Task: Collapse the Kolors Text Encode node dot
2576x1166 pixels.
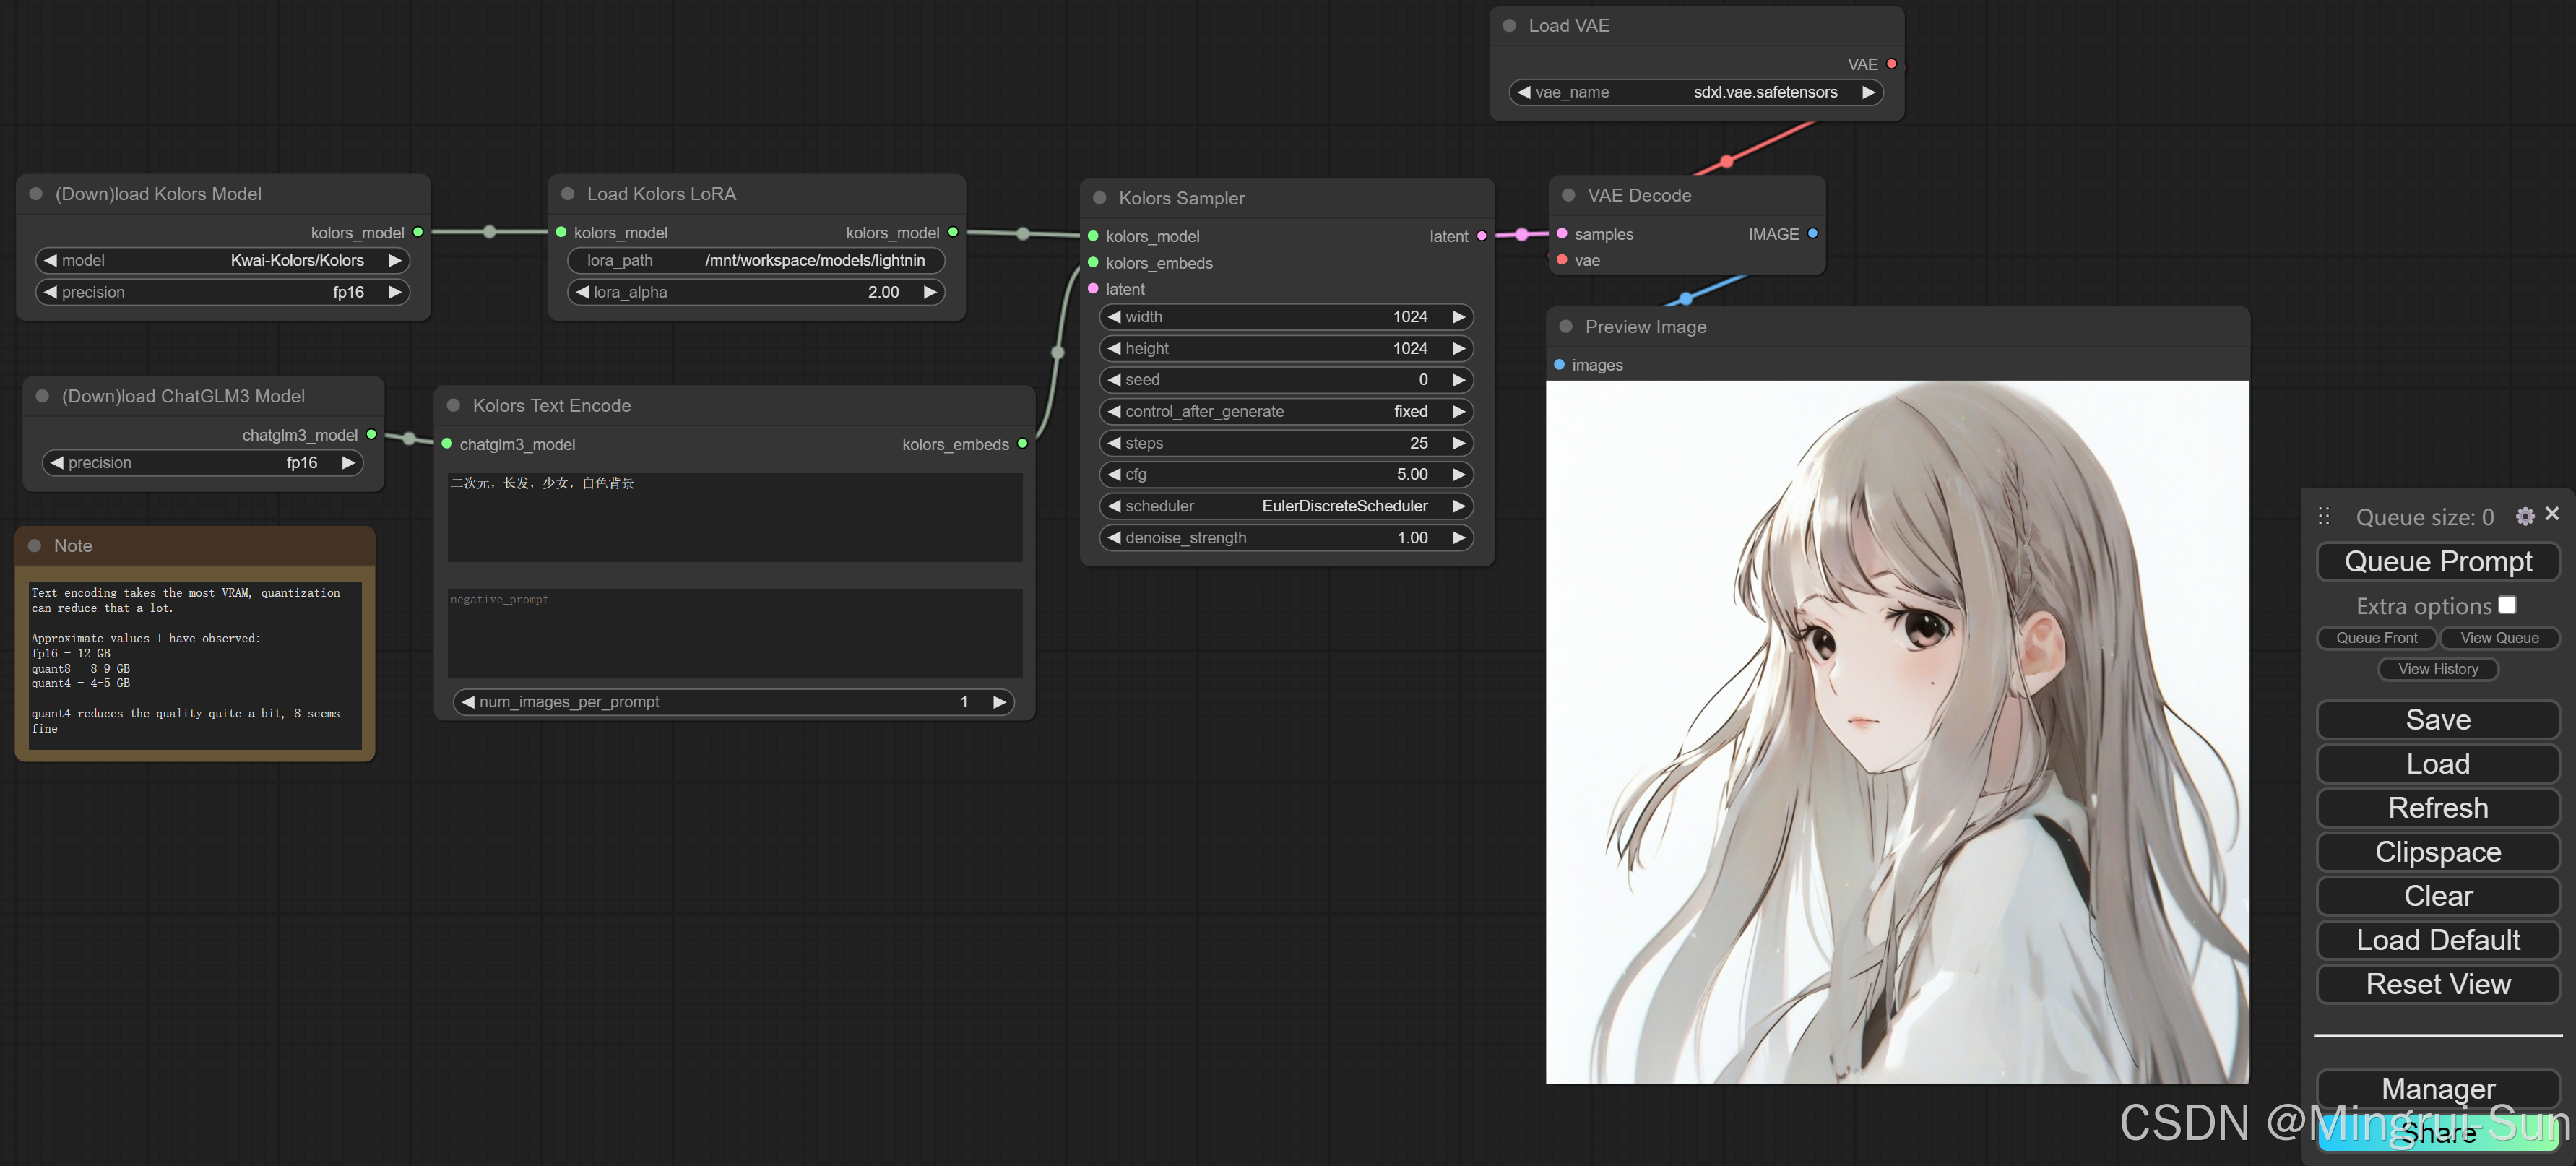Action: click(x=453, y=406)
